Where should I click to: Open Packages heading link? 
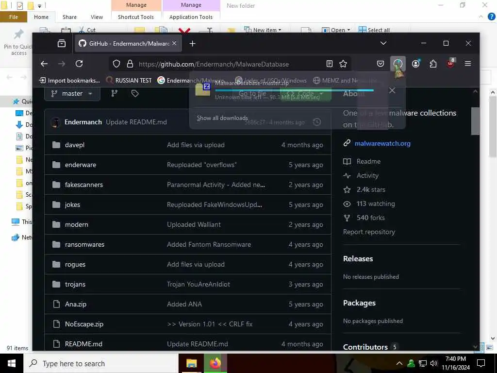pos(360,303)
